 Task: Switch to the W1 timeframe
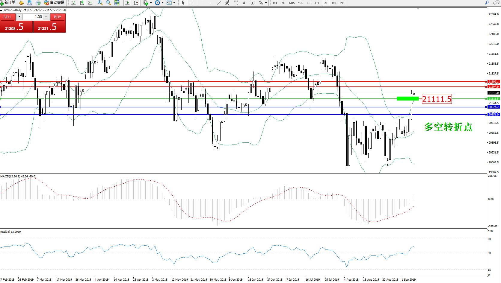334,3
